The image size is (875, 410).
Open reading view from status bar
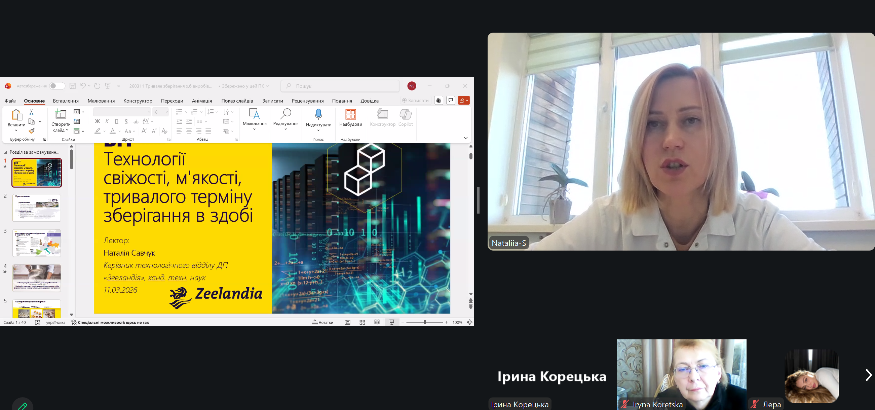coord(377,322)
